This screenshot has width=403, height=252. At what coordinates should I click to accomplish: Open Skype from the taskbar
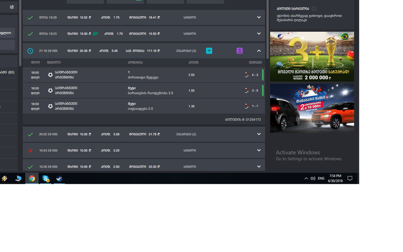46,178
